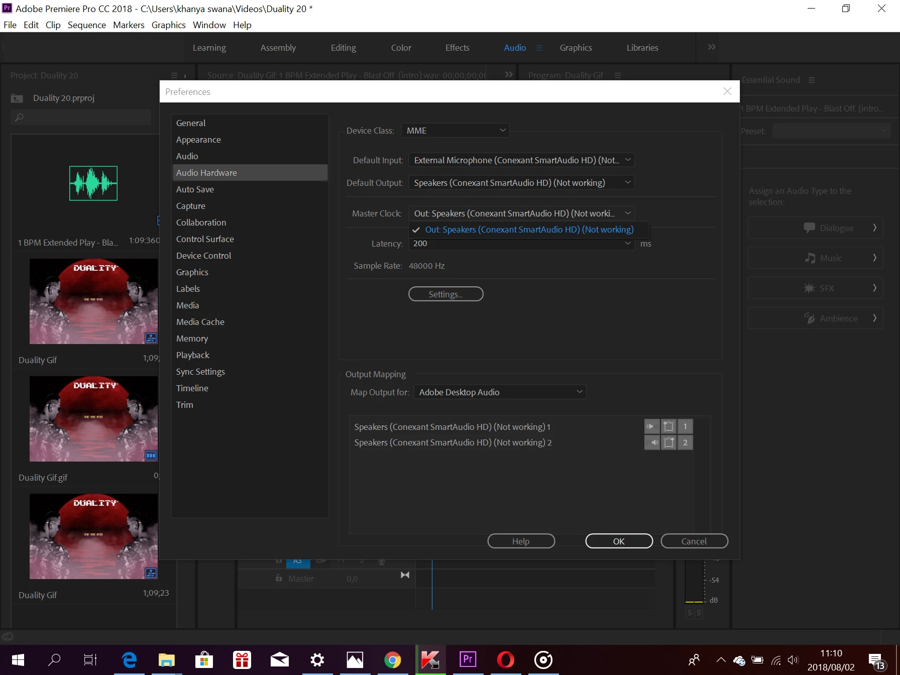
Task: Select checked Out: Speakers option in the list
Action: click(529, 230)
